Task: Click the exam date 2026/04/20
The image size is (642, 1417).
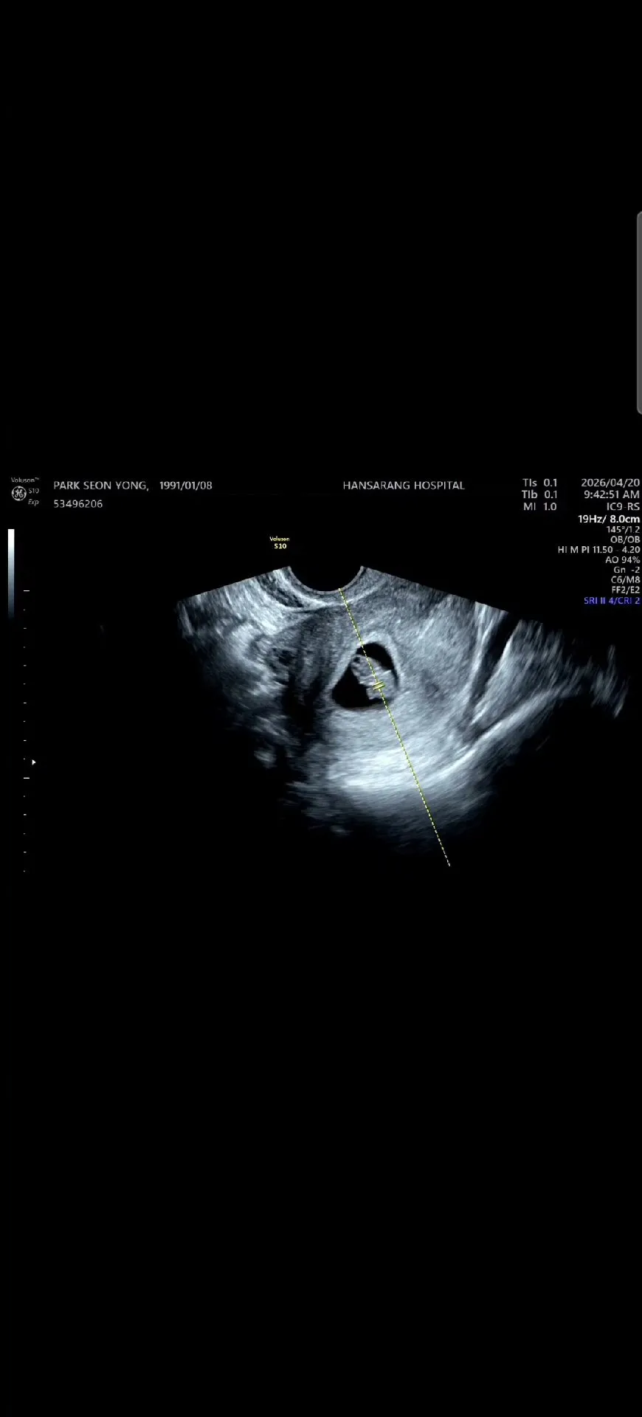Action: (610, 483)
